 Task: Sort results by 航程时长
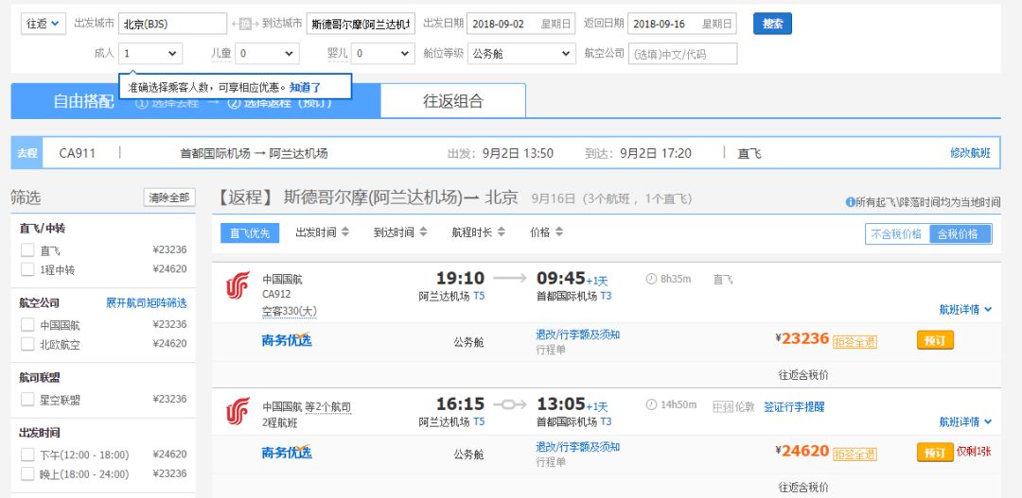pyautogui.click(x=479, y=232)
